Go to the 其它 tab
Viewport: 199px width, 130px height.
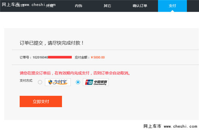[x=107, y=6]
